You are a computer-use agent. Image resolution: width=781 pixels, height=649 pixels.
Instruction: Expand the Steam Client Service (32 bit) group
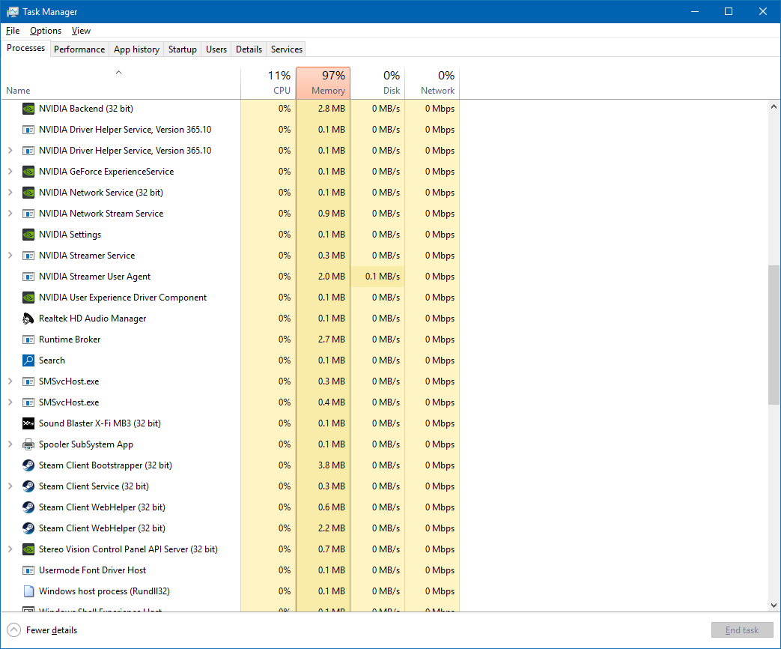click(10, 486)
